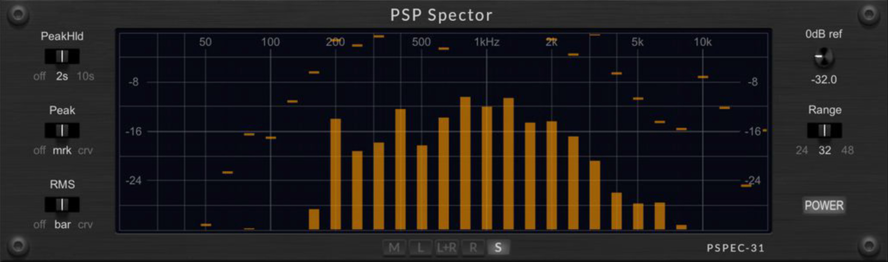Click the left -16 dB scale label
888x262 pixels.
coord(133,131)
